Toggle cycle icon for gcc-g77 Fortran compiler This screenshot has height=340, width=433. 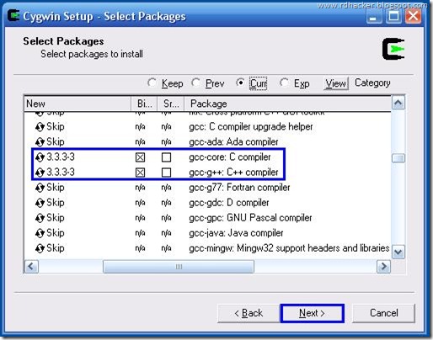click(40, 188)
